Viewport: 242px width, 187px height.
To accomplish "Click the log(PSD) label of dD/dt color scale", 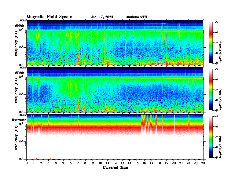I will point(220,100).
